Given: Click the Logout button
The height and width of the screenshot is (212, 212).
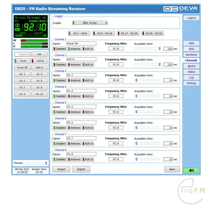Looking at the screenshot, I should pyautogui.click(x=191, y=18).
